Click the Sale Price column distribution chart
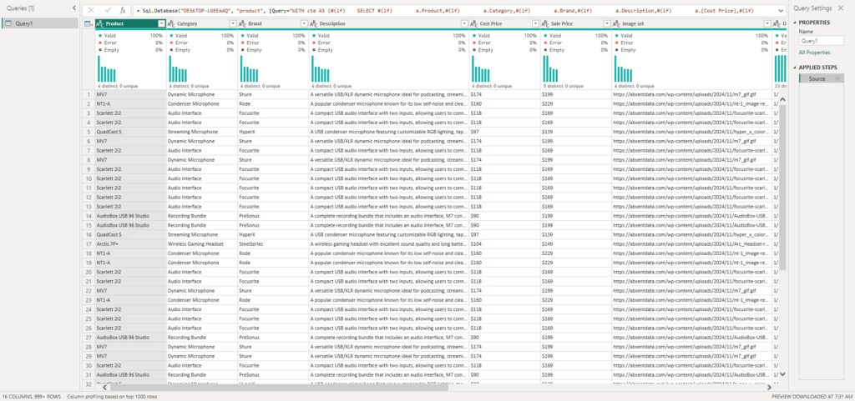The image size is (855, 401). point(551,68)
